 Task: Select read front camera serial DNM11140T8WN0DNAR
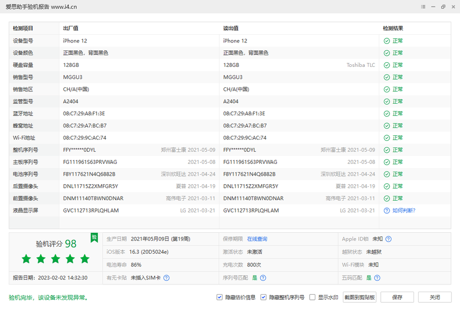(254, 199)
